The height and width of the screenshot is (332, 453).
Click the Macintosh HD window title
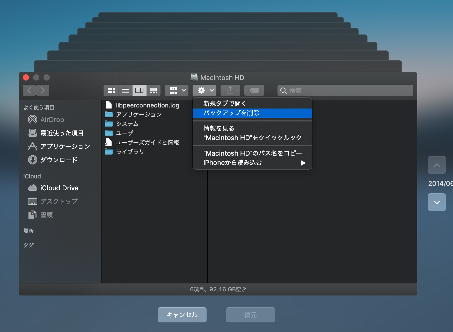222,78
